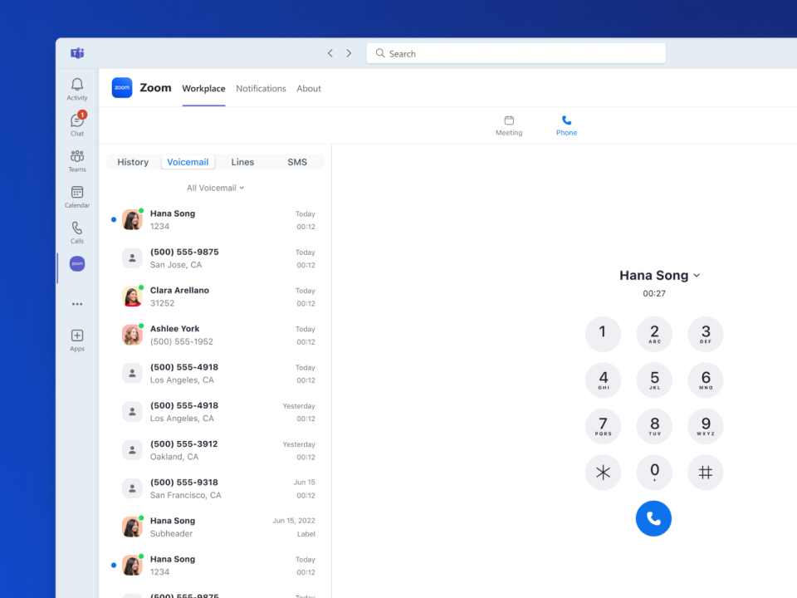
Task: Open Chat icon with unread badge
Action: click(77, 121)
